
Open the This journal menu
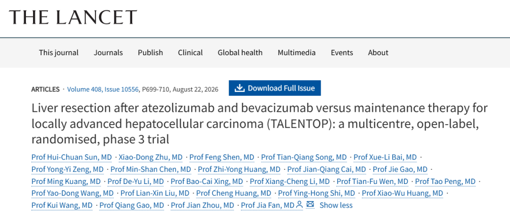(x=59, y=53)
